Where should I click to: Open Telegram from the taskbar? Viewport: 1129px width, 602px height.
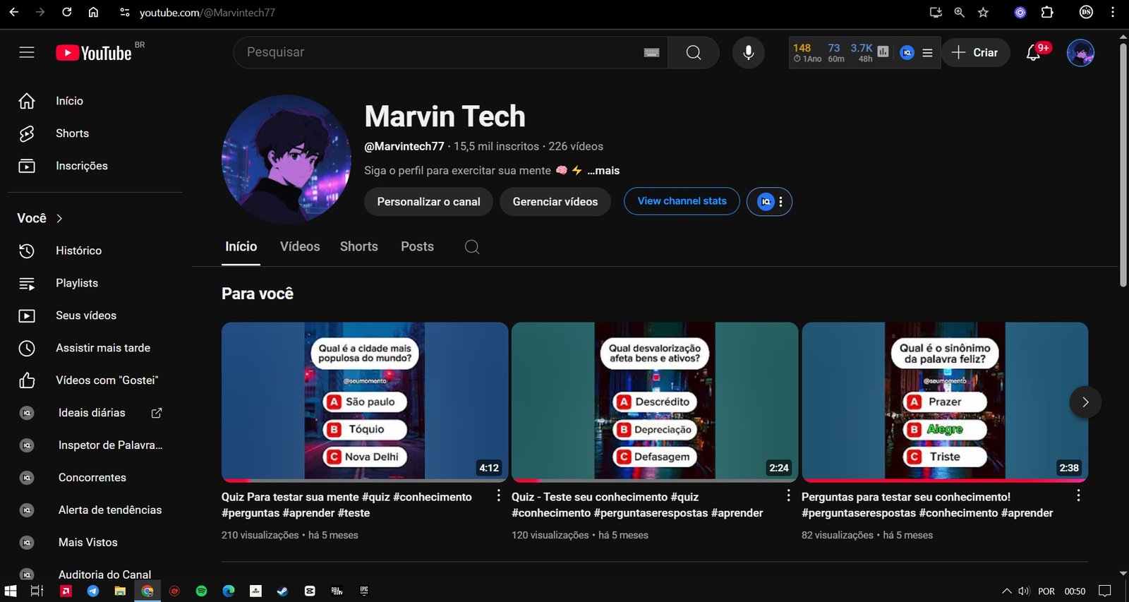tap(93, 591)
